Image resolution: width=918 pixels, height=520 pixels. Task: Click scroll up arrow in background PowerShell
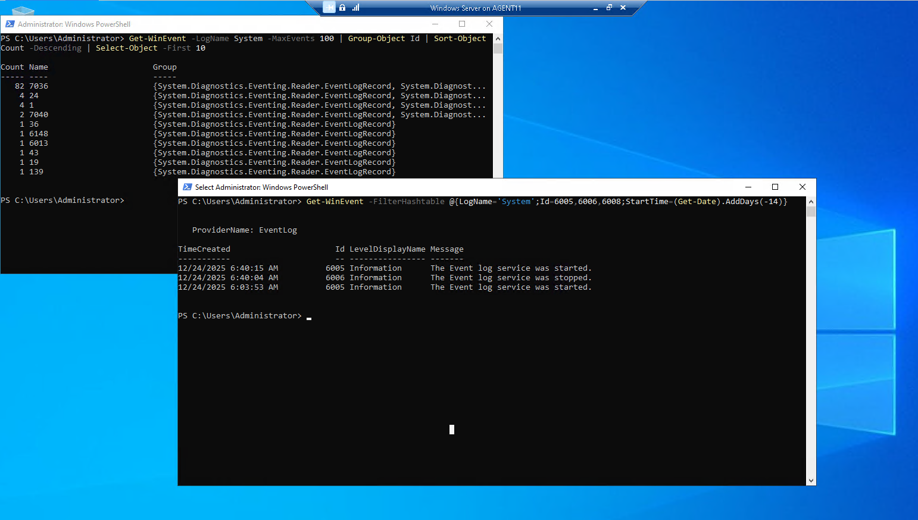coord(498,39)
